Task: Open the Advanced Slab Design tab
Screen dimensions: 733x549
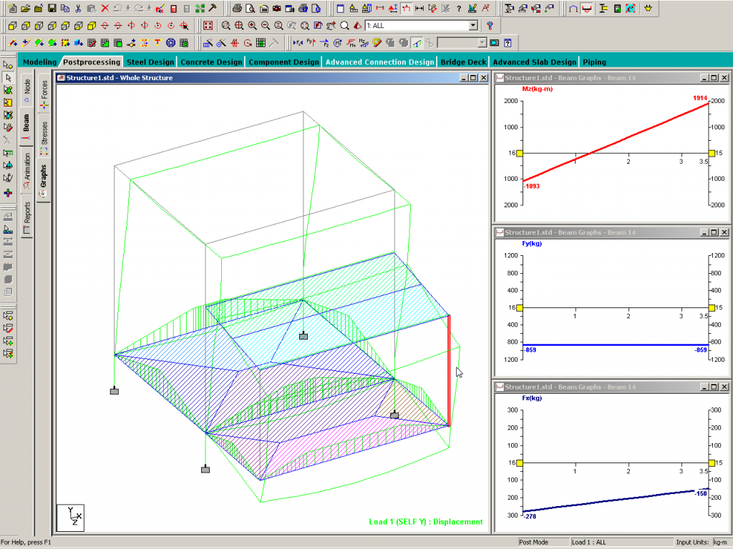Action: click(x=534, y=62)
